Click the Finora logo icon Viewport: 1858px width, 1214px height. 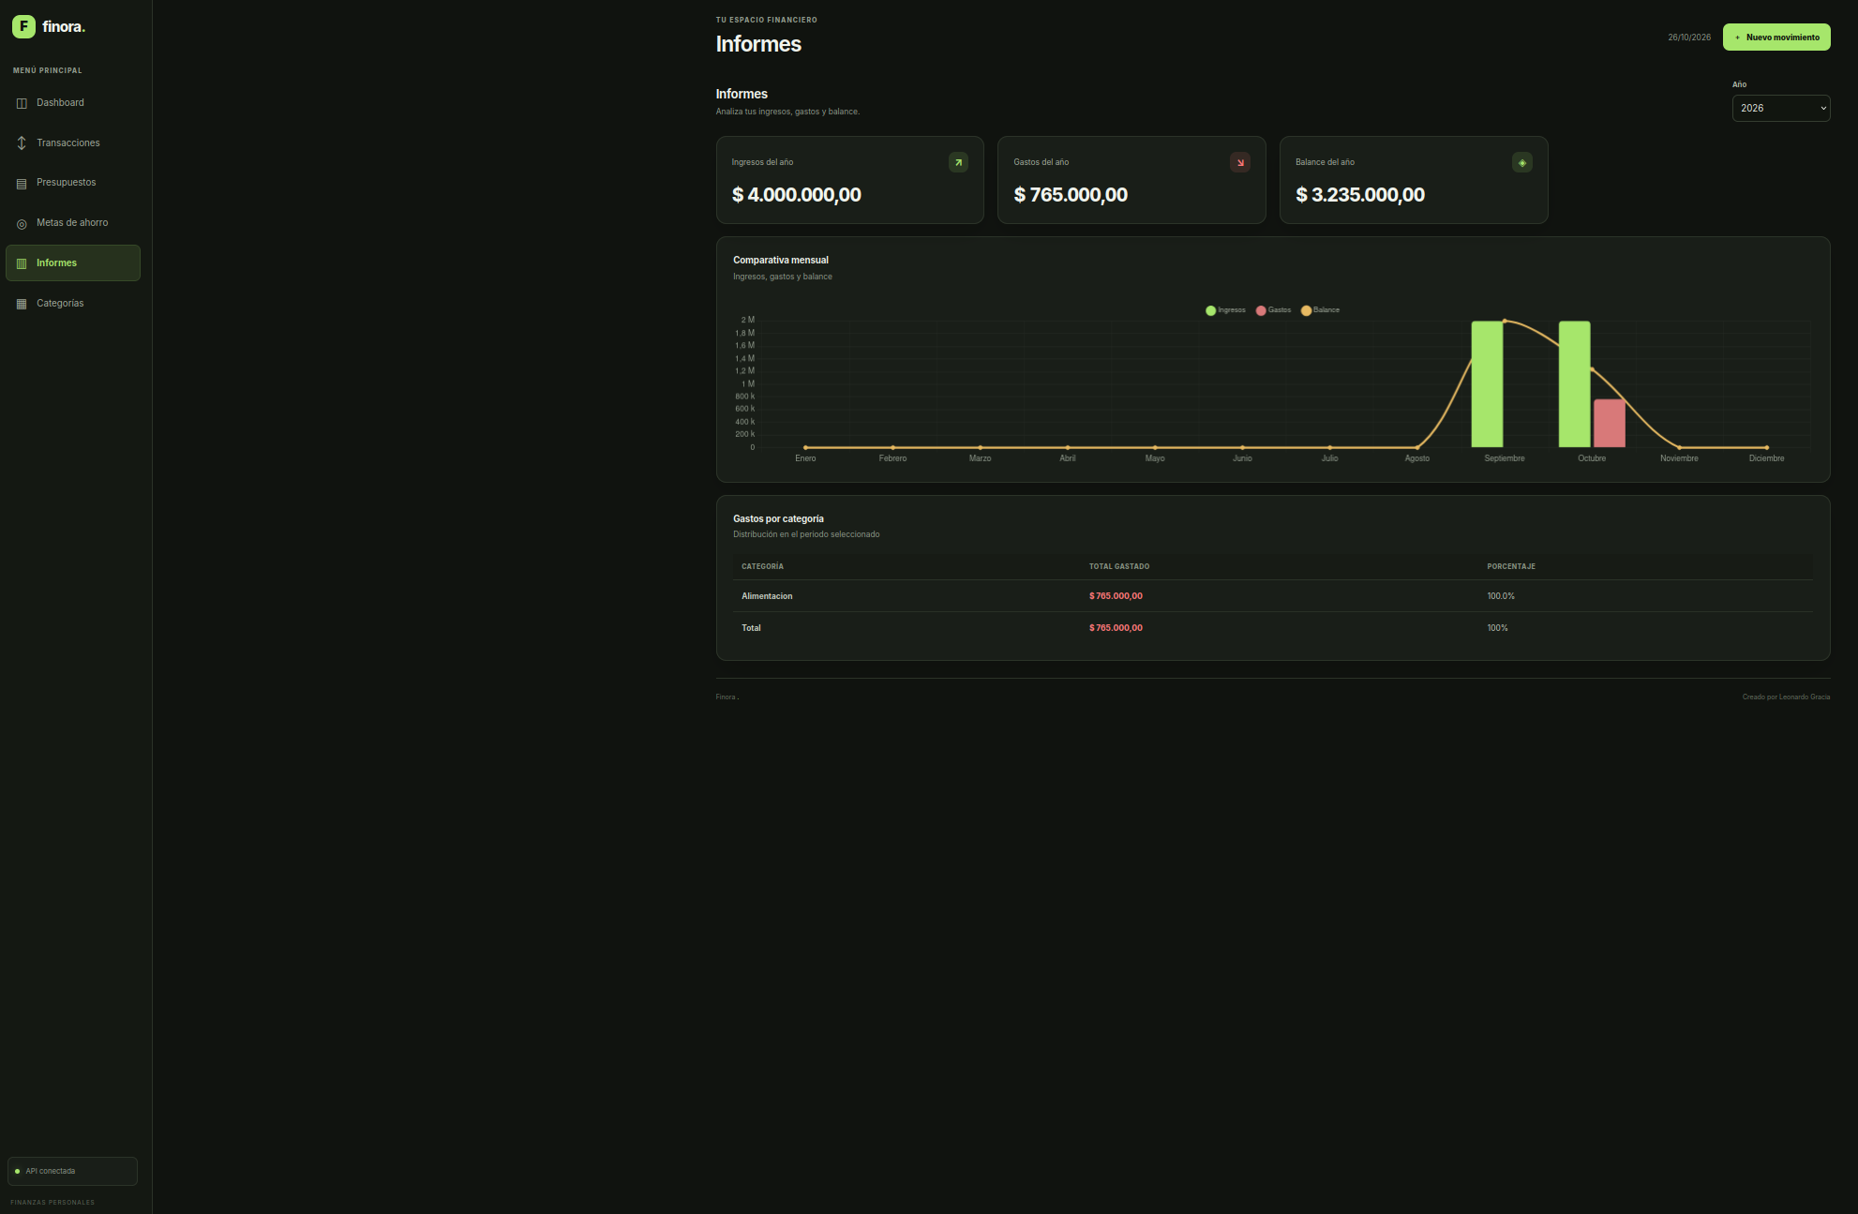23,26
